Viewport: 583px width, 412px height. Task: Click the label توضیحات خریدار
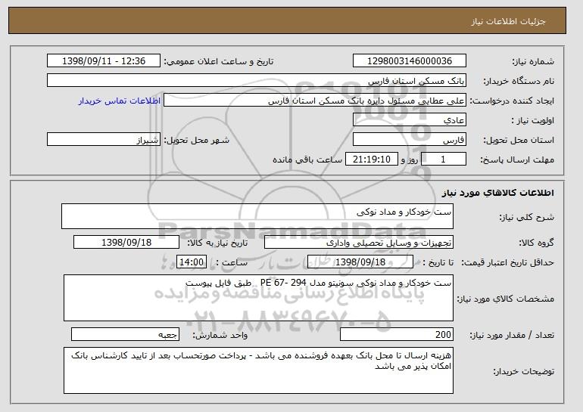pyautogui.click(x=524, y=371)
